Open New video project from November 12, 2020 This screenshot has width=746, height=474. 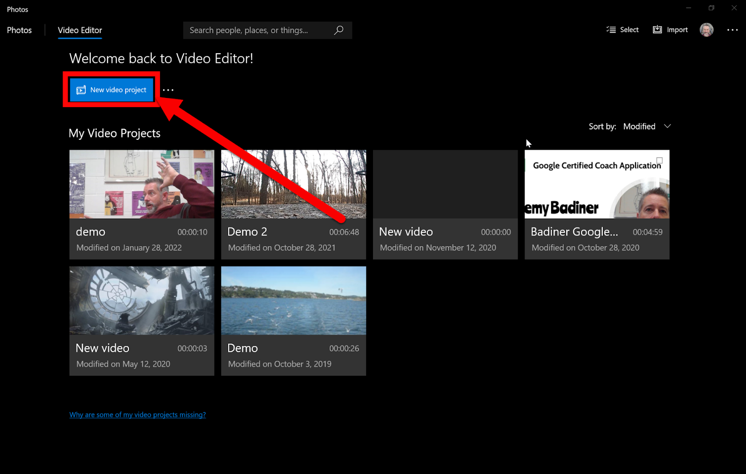445,205
